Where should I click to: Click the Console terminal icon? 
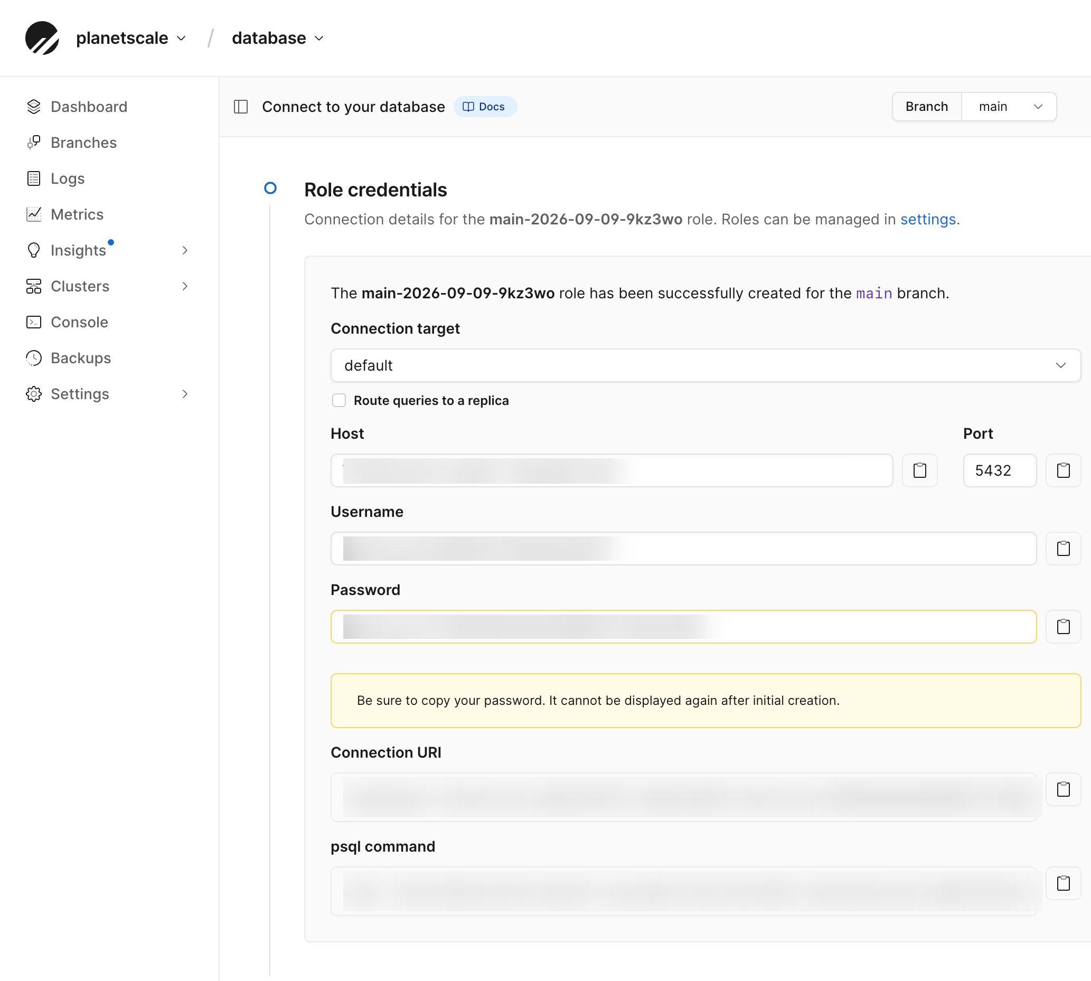[33, 322]
